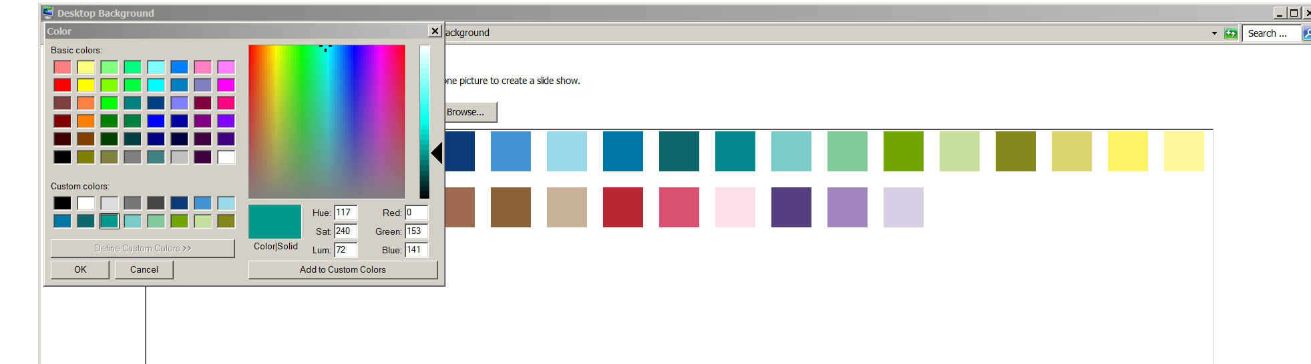Pick a color in the hue-saturation spectrum
Screen dimensions: 1311x364
click(x=327, y=121)
